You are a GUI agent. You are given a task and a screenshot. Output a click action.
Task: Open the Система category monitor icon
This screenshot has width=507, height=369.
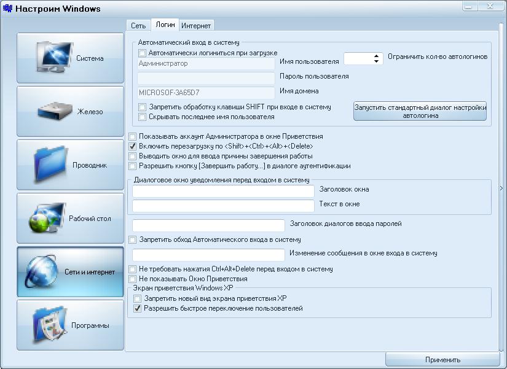tap(53, 57)
